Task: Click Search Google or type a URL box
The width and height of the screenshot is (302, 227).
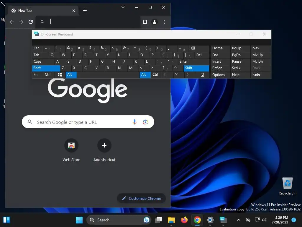Action: click(x=88, y=122)
